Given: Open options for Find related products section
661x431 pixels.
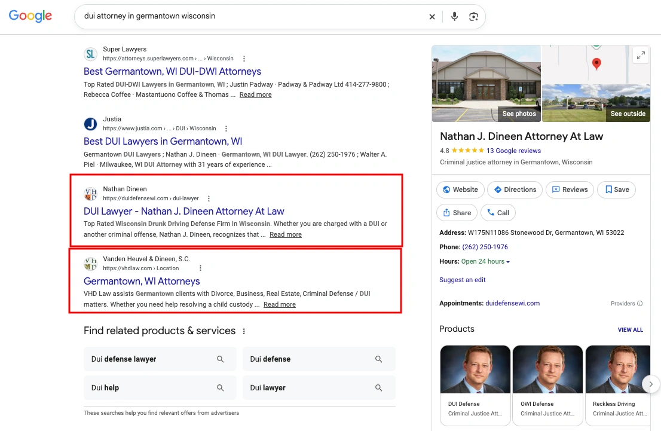Looking at the screenshot, I should tap(244, 332).
